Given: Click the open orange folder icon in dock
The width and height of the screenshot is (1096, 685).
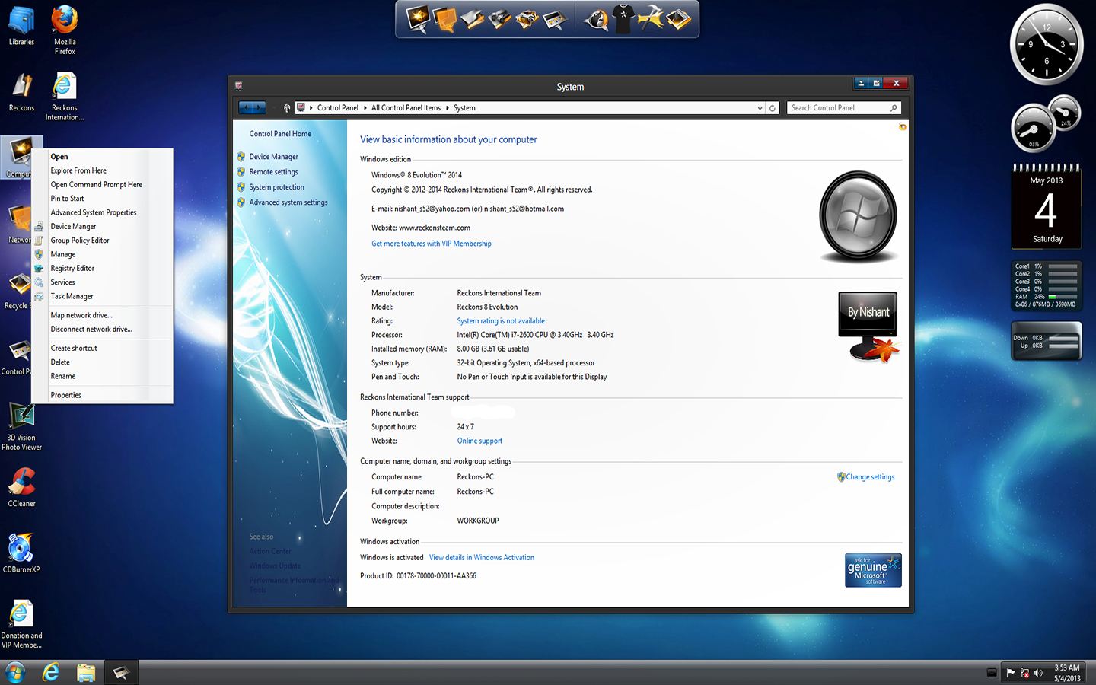Looking at the screenshot, I should click(x=678, y=19).
